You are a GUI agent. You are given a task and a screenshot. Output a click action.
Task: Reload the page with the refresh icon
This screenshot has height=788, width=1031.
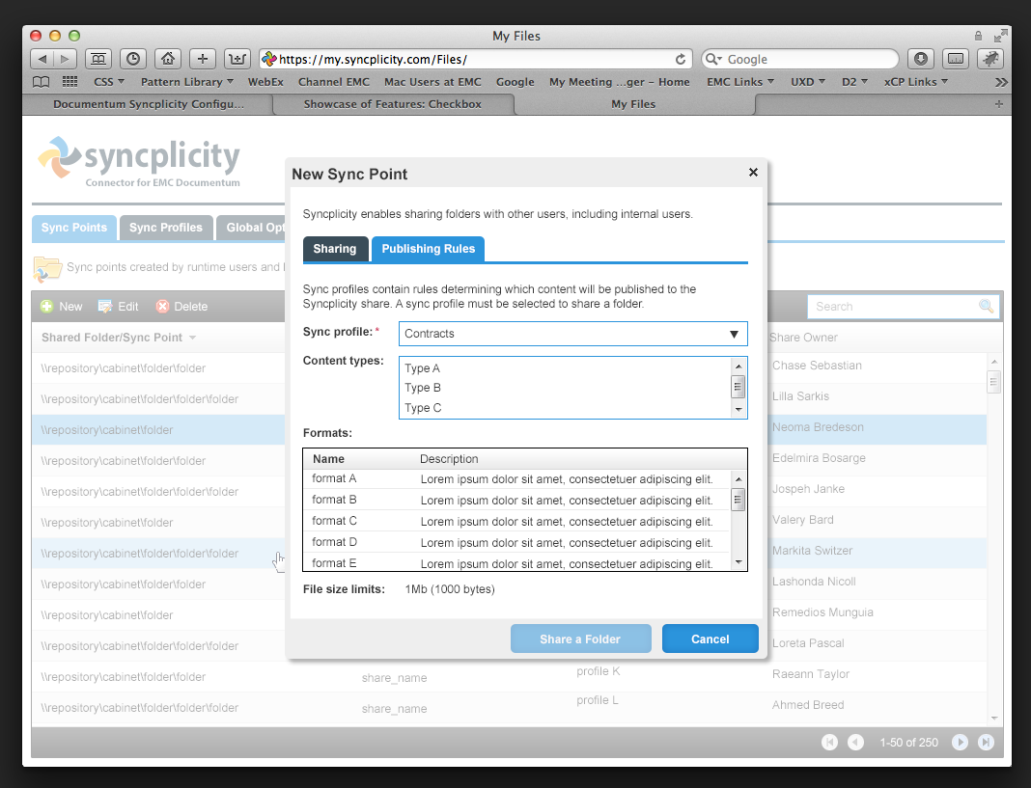[681, 59]
